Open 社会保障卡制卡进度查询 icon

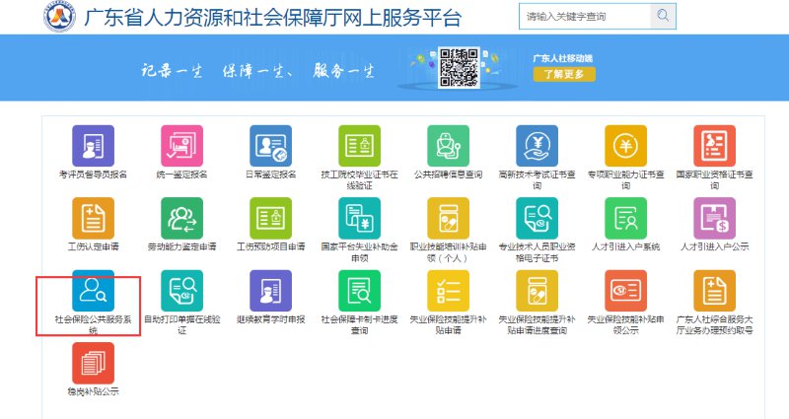click(359, 291)
